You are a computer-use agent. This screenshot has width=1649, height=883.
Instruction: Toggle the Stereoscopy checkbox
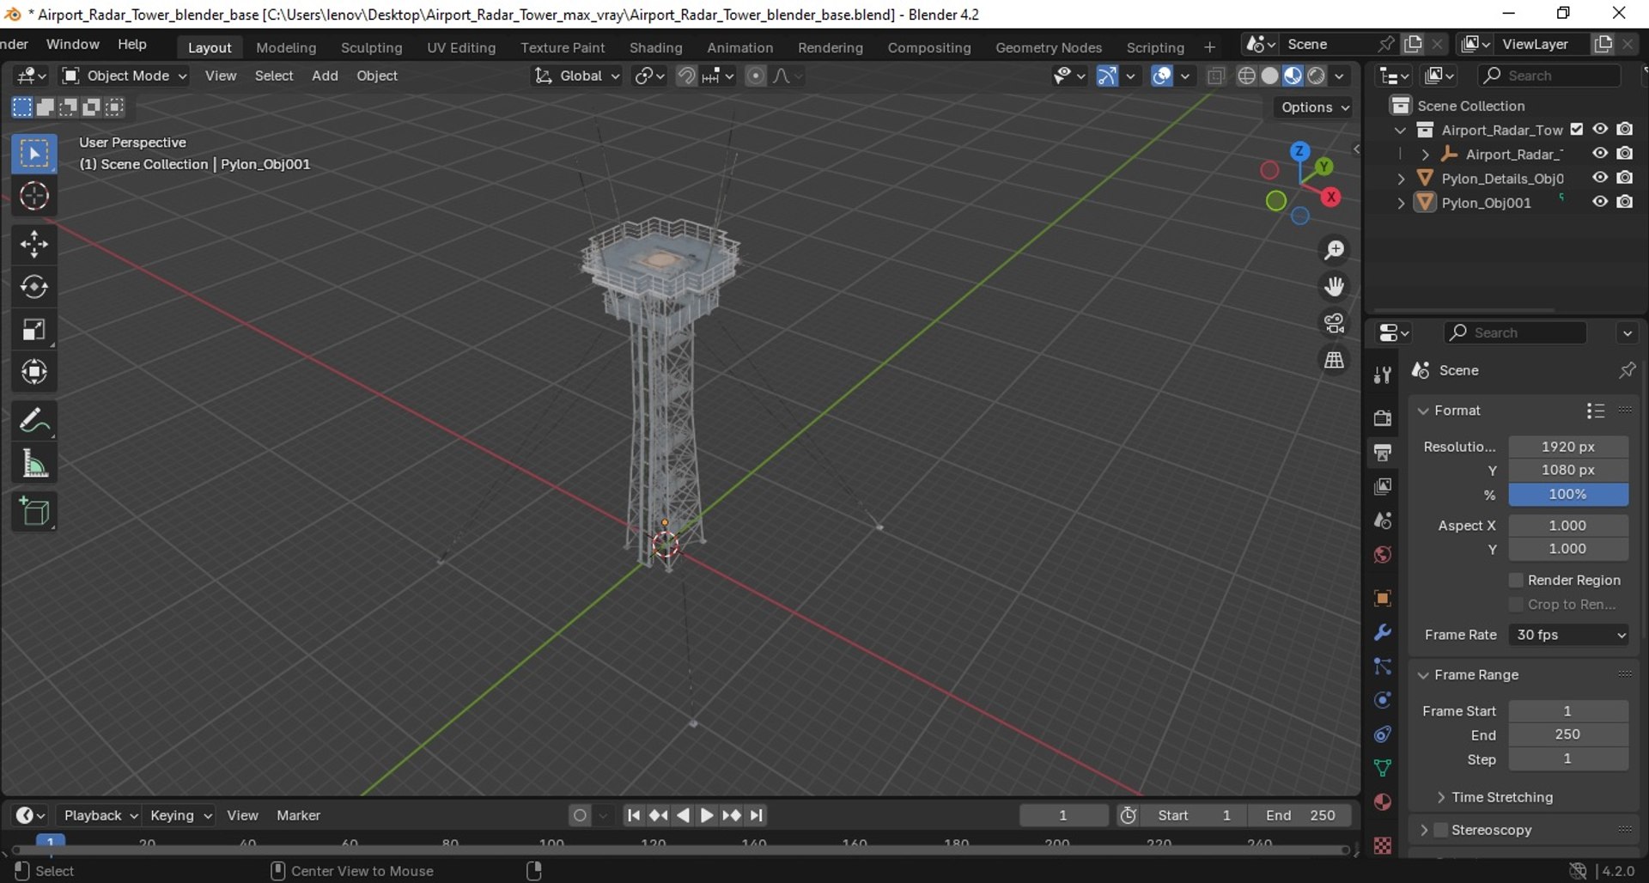[1442, 830]
